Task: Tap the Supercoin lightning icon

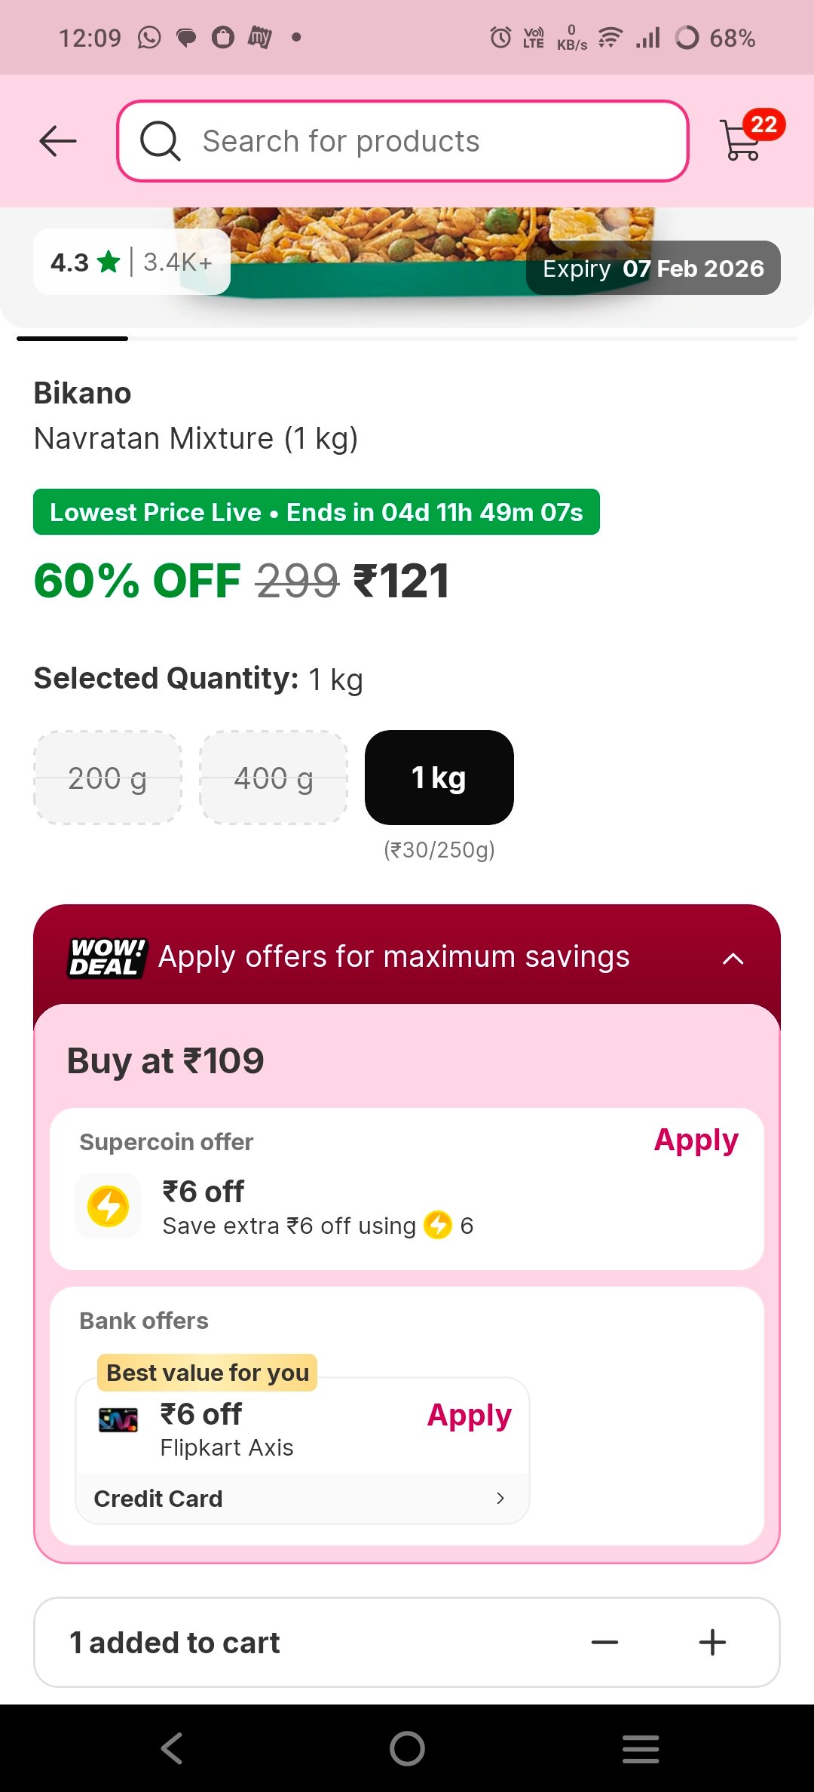Action: [x=109, y=1206]
